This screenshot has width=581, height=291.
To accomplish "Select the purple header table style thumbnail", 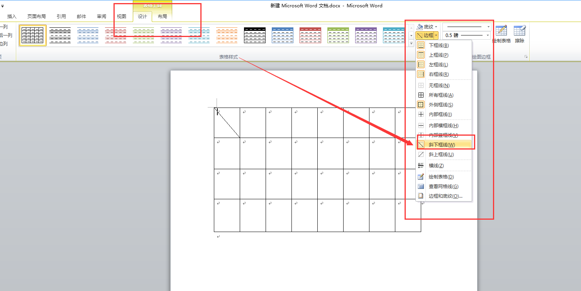I will click(366, 35).
